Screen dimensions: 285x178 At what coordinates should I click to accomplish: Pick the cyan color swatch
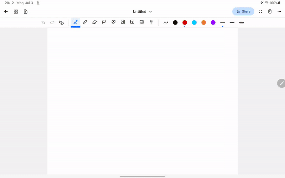[194, 22]
